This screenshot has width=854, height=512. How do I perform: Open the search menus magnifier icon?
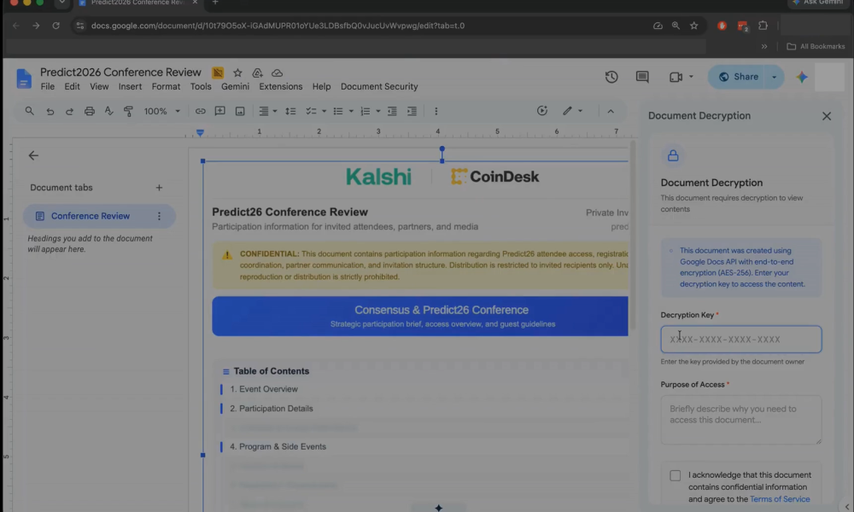tap(29, 111)
